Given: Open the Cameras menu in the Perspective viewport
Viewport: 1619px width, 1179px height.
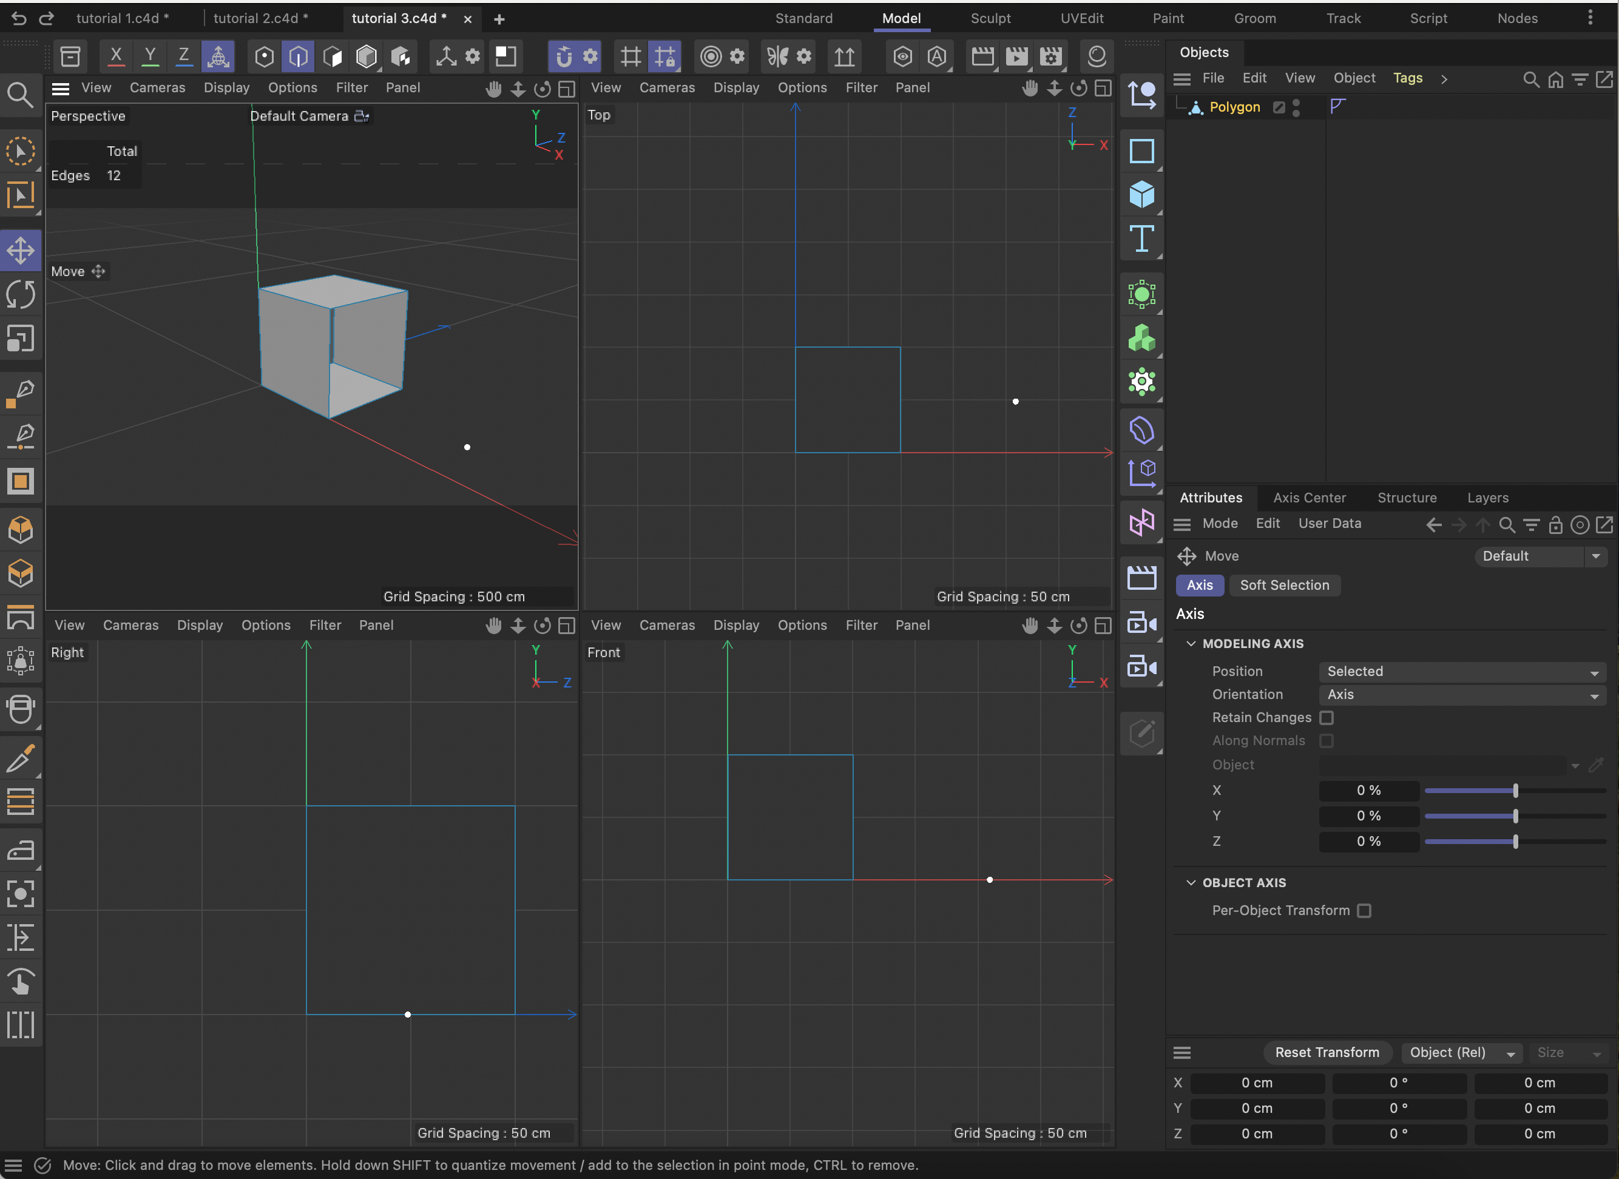Looking at the screenshot, I should (x=157, y=87).
